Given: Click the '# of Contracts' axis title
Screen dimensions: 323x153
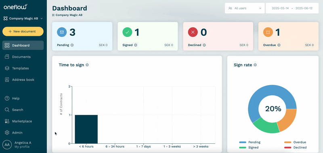Looking at the screenshot, I should [x=61, y=104].
